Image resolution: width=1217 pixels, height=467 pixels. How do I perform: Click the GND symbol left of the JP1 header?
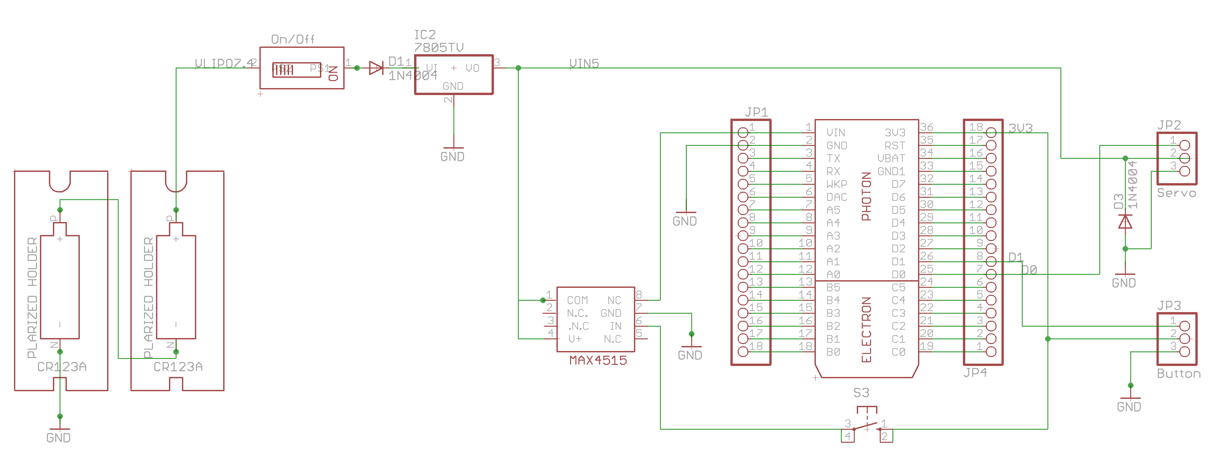click(685, 219)
